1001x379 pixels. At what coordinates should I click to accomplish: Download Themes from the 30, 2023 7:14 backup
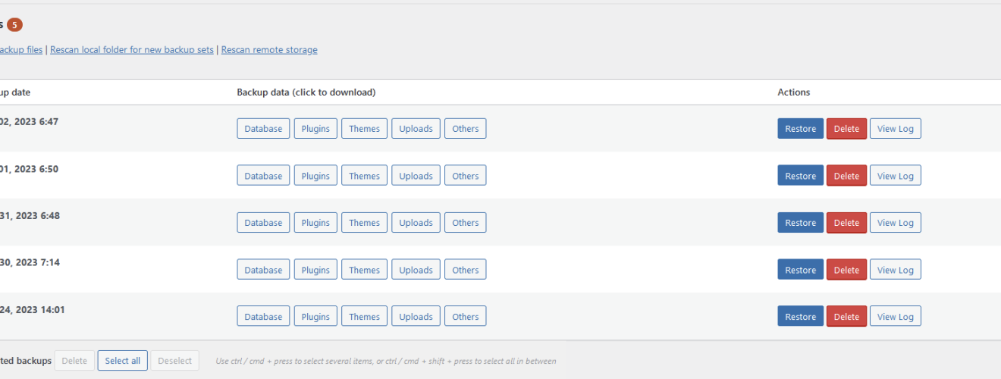pyautogui.click(x=364, y=270)
